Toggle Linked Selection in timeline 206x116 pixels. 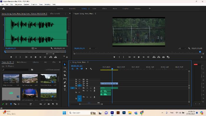(x=82, y=69)
